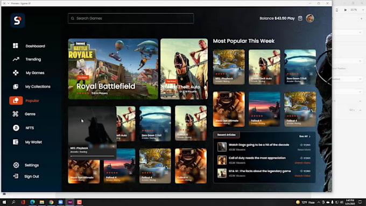Viewport: 366px width, 206px height.
Task: Expand first dropdown in background window panel
Action: tap(361, 32)
